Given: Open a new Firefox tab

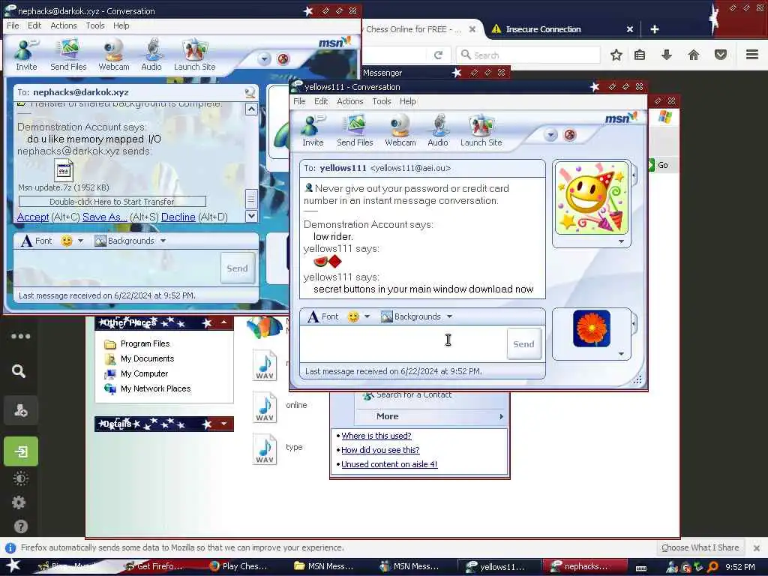Looking at the screenshot, I should point(654,29).
